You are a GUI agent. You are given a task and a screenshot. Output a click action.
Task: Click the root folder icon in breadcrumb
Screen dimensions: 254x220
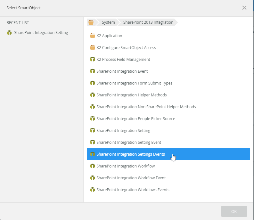pos(91,22)
